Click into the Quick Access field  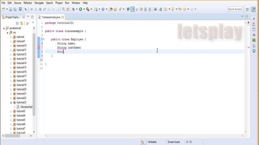pyautogui.click(x=235, y=9)
